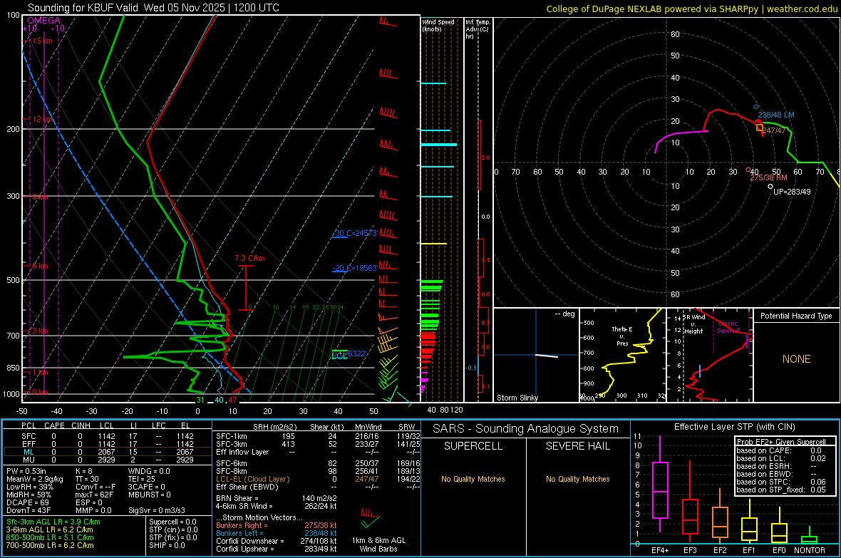841x558 pixels.
Task: Click the Theta-E v. Pres caption
Action: 622,336
